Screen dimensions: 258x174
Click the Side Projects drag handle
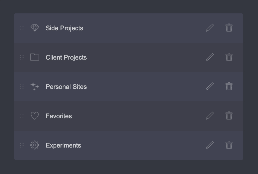pos(22,28)
